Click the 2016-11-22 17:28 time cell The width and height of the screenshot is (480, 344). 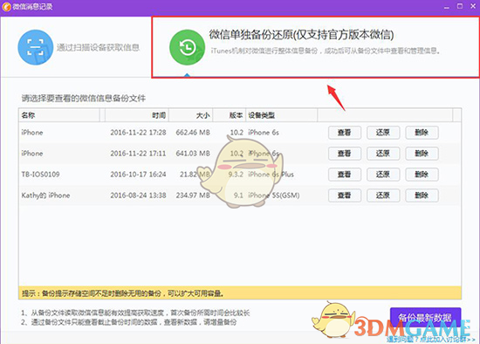tap(138, 133)
